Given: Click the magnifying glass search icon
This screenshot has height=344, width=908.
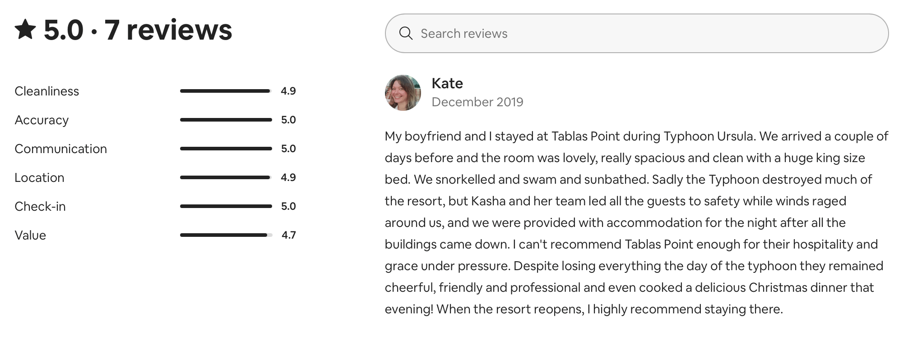Looking at the screenshot, I should [x=406, y=33].
